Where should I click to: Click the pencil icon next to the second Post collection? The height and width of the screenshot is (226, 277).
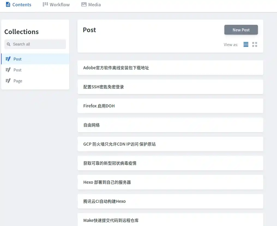pyautogui.click(x=8, y=70)
